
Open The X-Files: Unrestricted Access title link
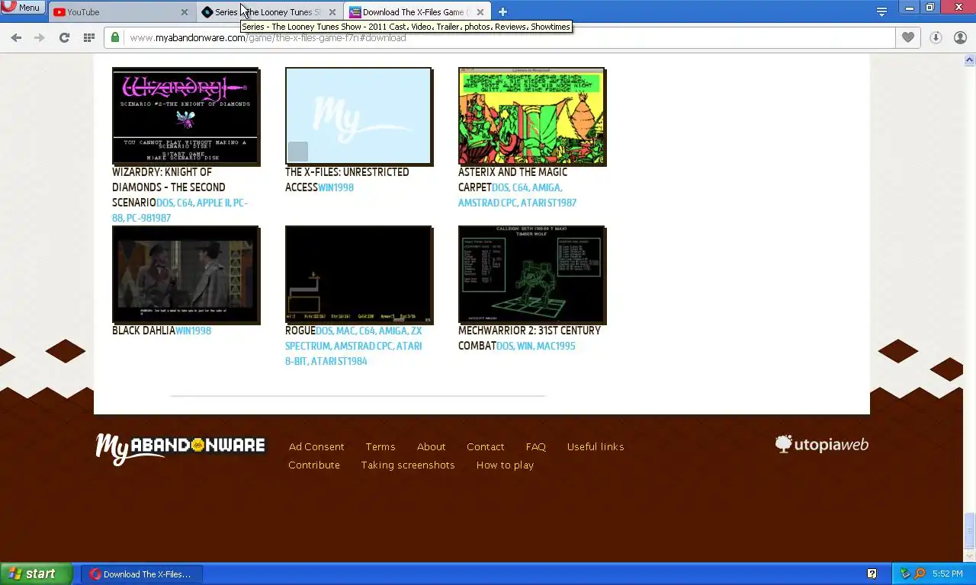point(347,180)
